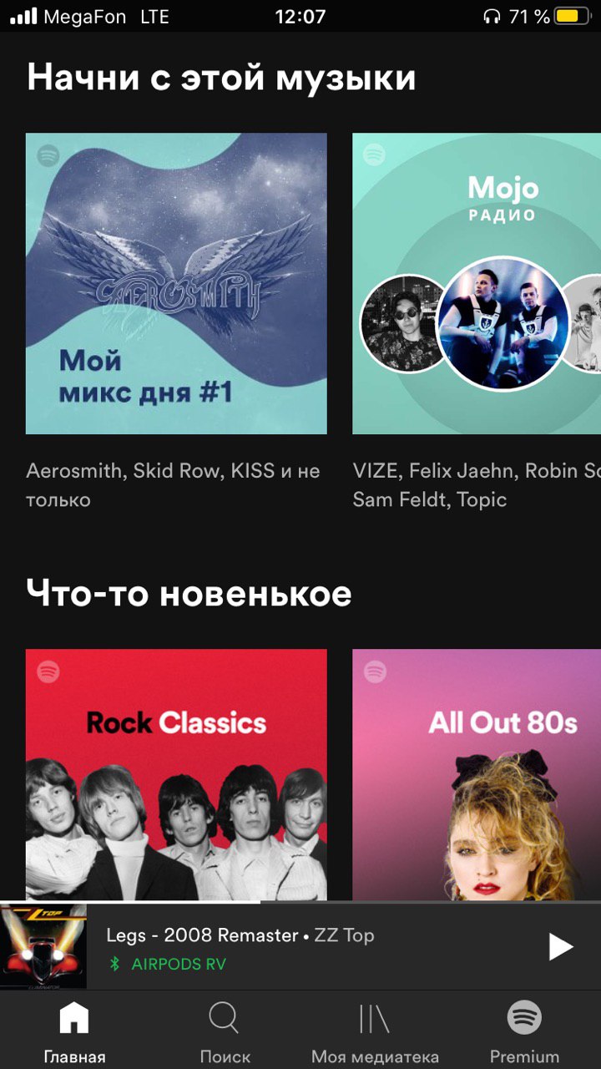This screenshot has height=1069, width=601.
Task: Tap the battery icon in status bar
Action: coord(573,16)
